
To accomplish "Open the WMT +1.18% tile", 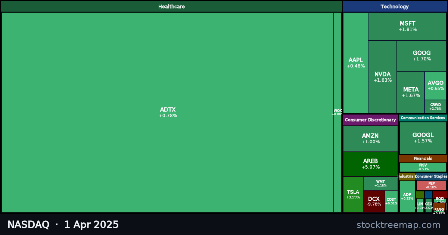I will (380, 183).
